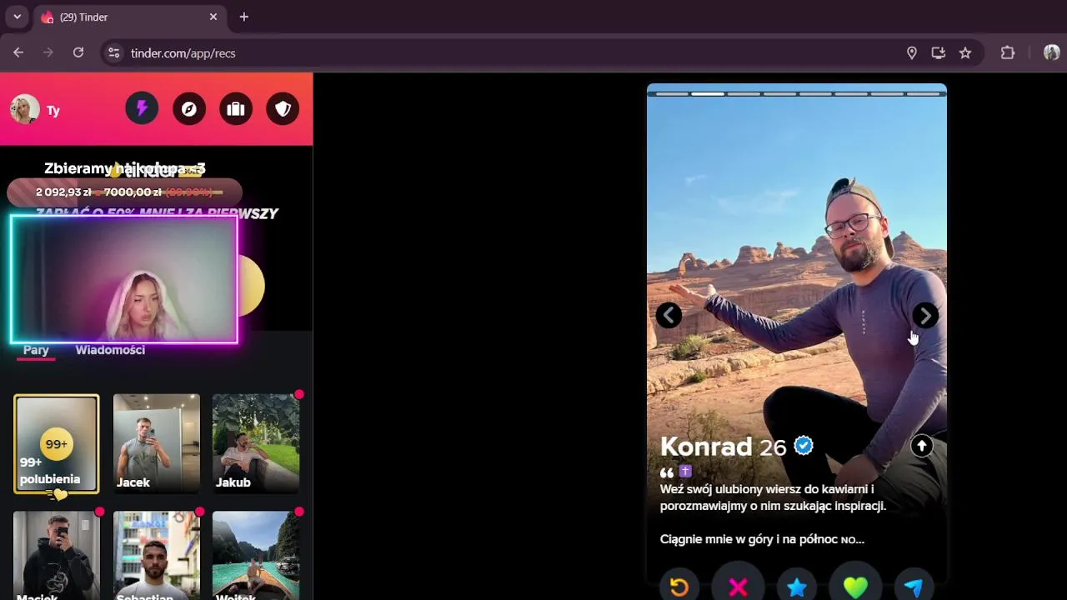Open the match with Wojtek
The height and width of the screenshot is (600, 1067).
pos(256,556)
